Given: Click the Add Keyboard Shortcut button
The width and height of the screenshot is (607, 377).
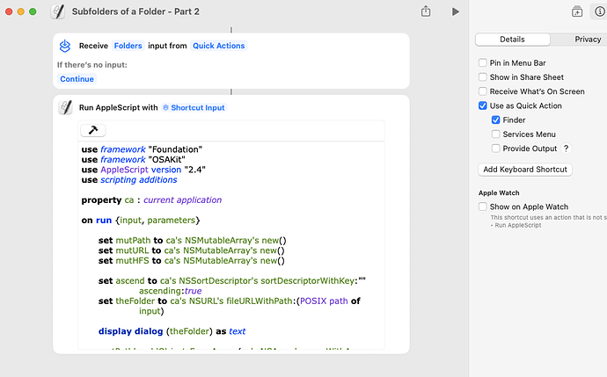Looking at the screenshot, I should (525, 170).
